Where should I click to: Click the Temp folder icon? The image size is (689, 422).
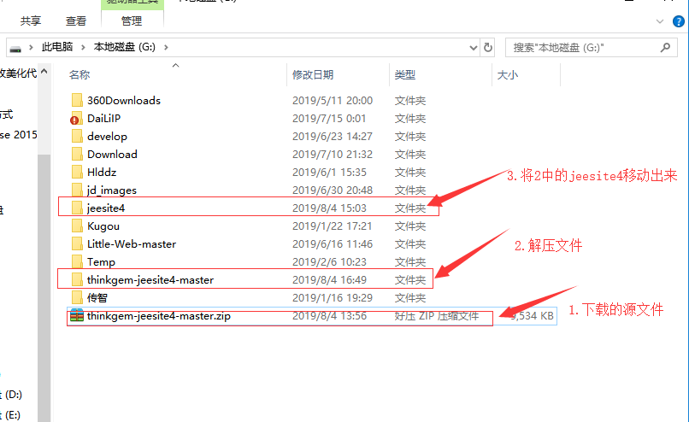(x=77, y=261)
